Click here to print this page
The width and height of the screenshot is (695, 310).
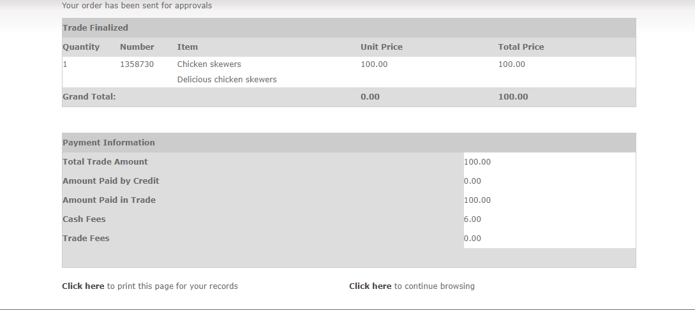(83, 286)
